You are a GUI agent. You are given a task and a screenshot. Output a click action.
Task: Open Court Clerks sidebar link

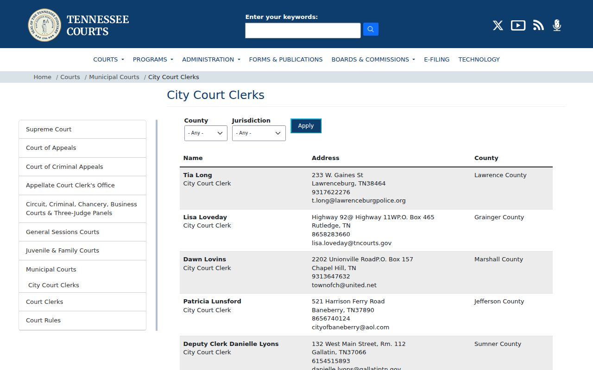click(x=82, y=302)
